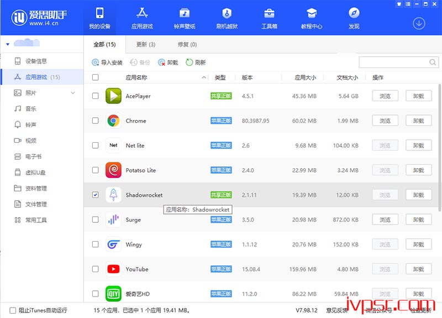The width and height of the screenshot is (442, 318).
Task: Check the 爱奇艺HD row checkbox
Action: point(95,294)
